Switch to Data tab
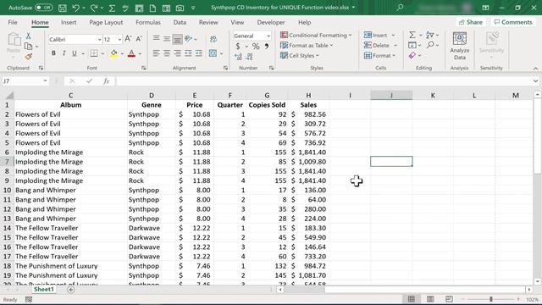The width and height of the screenshot is (542, 305). pos(180,22)
